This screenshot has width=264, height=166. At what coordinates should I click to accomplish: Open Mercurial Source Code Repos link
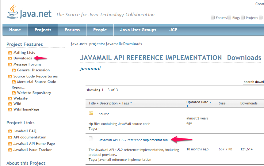click(x=36, y=82)
